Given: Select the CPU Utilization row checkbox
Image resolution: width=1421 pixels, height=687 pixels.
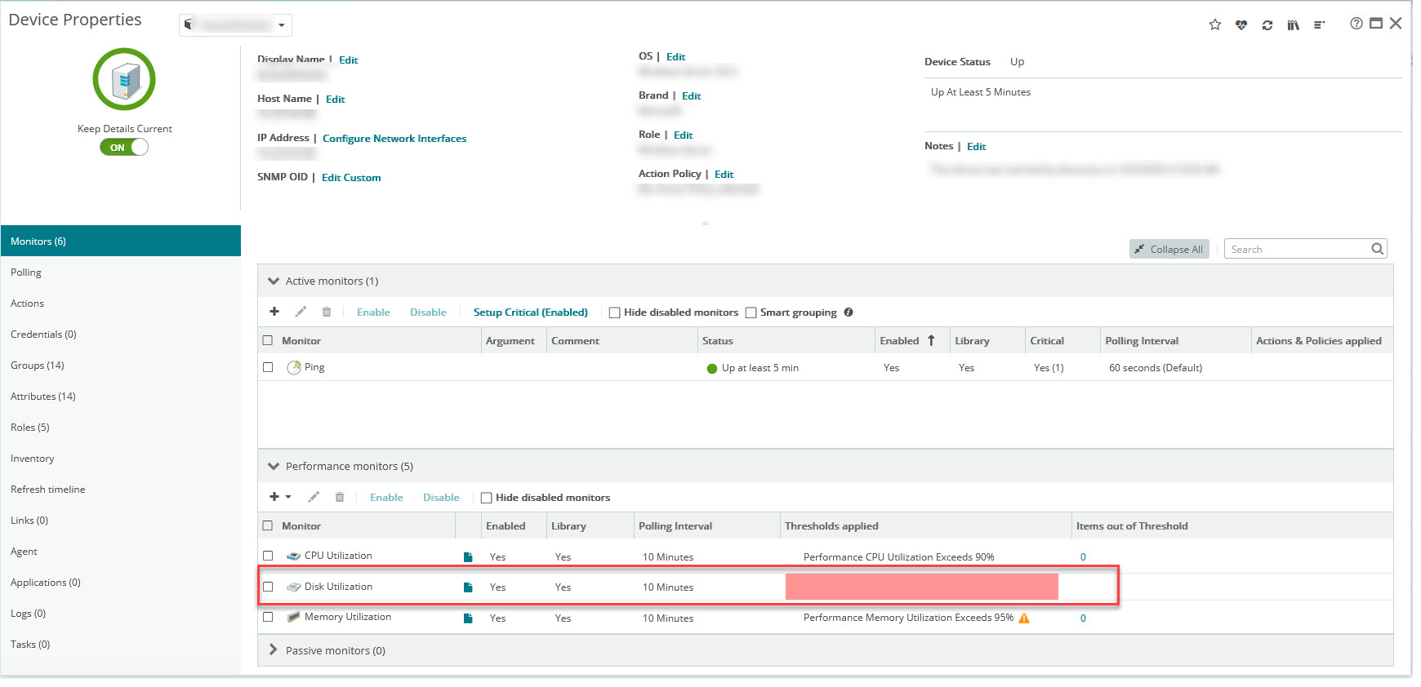Looking at the screenshot, I should (x=268, y=556).
